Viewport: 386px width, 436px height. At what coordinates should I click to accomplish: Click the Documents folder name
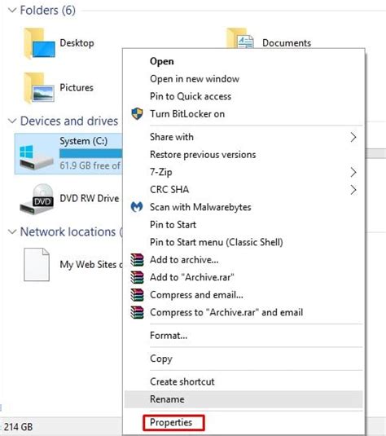click(x=287, y=43)
